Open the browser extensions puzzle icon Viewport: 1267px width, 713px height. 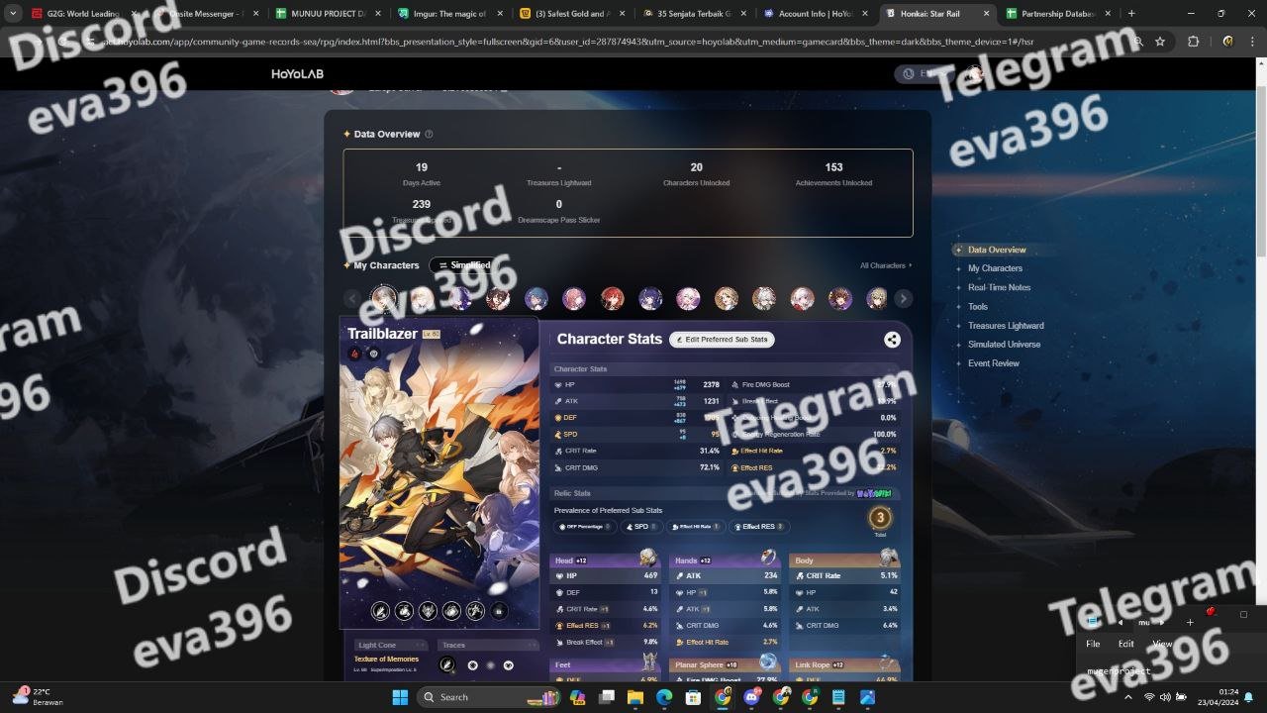click(x=1193, y=42)
